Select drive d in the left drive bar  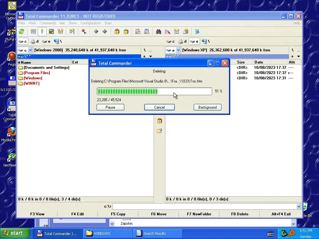[x=34, y=41]
